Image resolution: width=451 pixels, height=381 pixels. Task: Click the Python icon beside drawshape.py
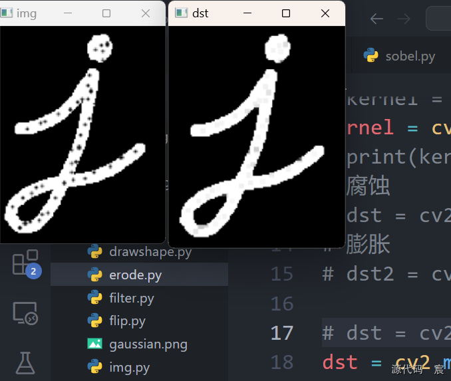pyautogui.click(x=95, y=251)
